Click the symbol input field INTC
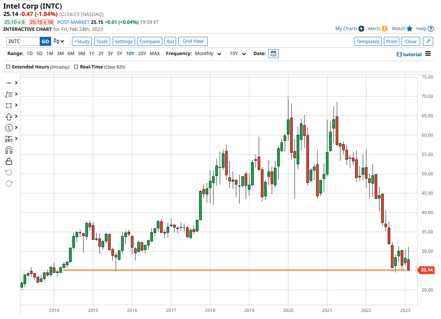Image resolution: width=441 pixels, height=319 pixels. pyautogui.click(x=23, y=42)
